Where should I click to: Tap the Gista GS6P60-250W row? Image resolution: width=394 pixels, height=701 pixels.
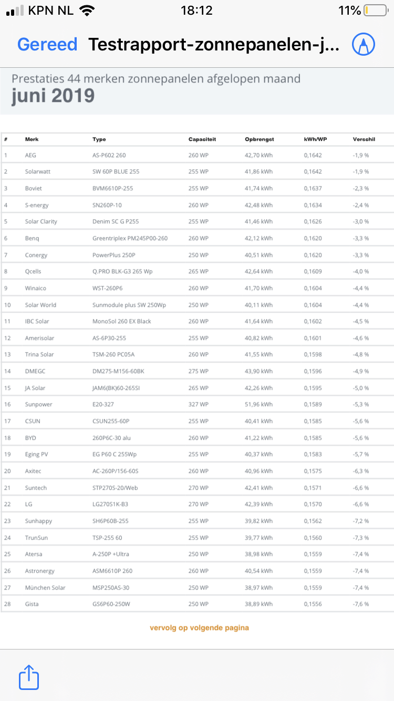click(x=197, y=604)
